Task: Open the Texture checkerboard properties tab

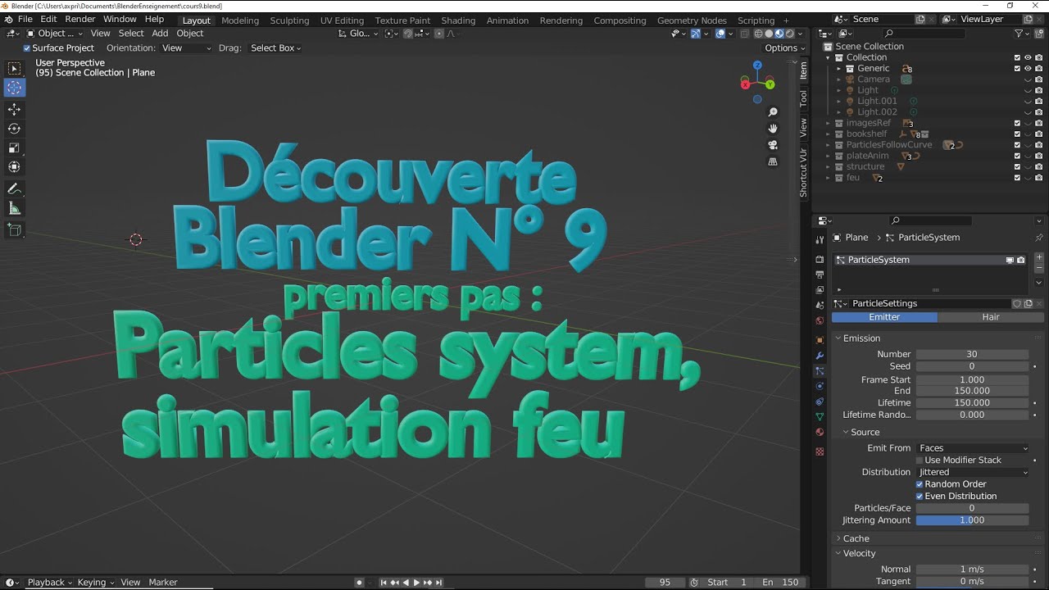Action: 820,452
